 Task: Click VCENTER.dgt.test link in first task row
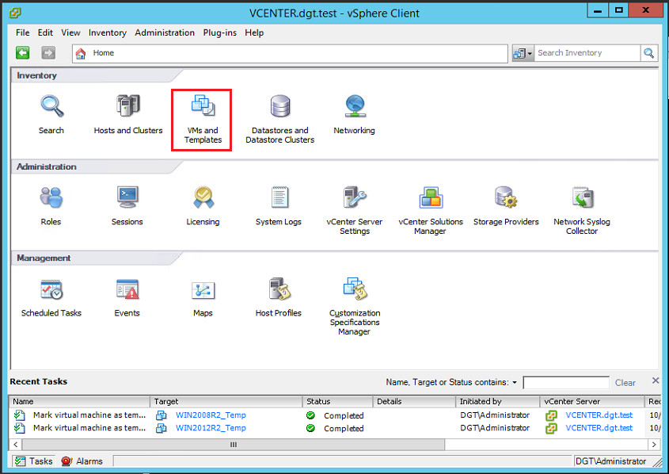point(599,415)
